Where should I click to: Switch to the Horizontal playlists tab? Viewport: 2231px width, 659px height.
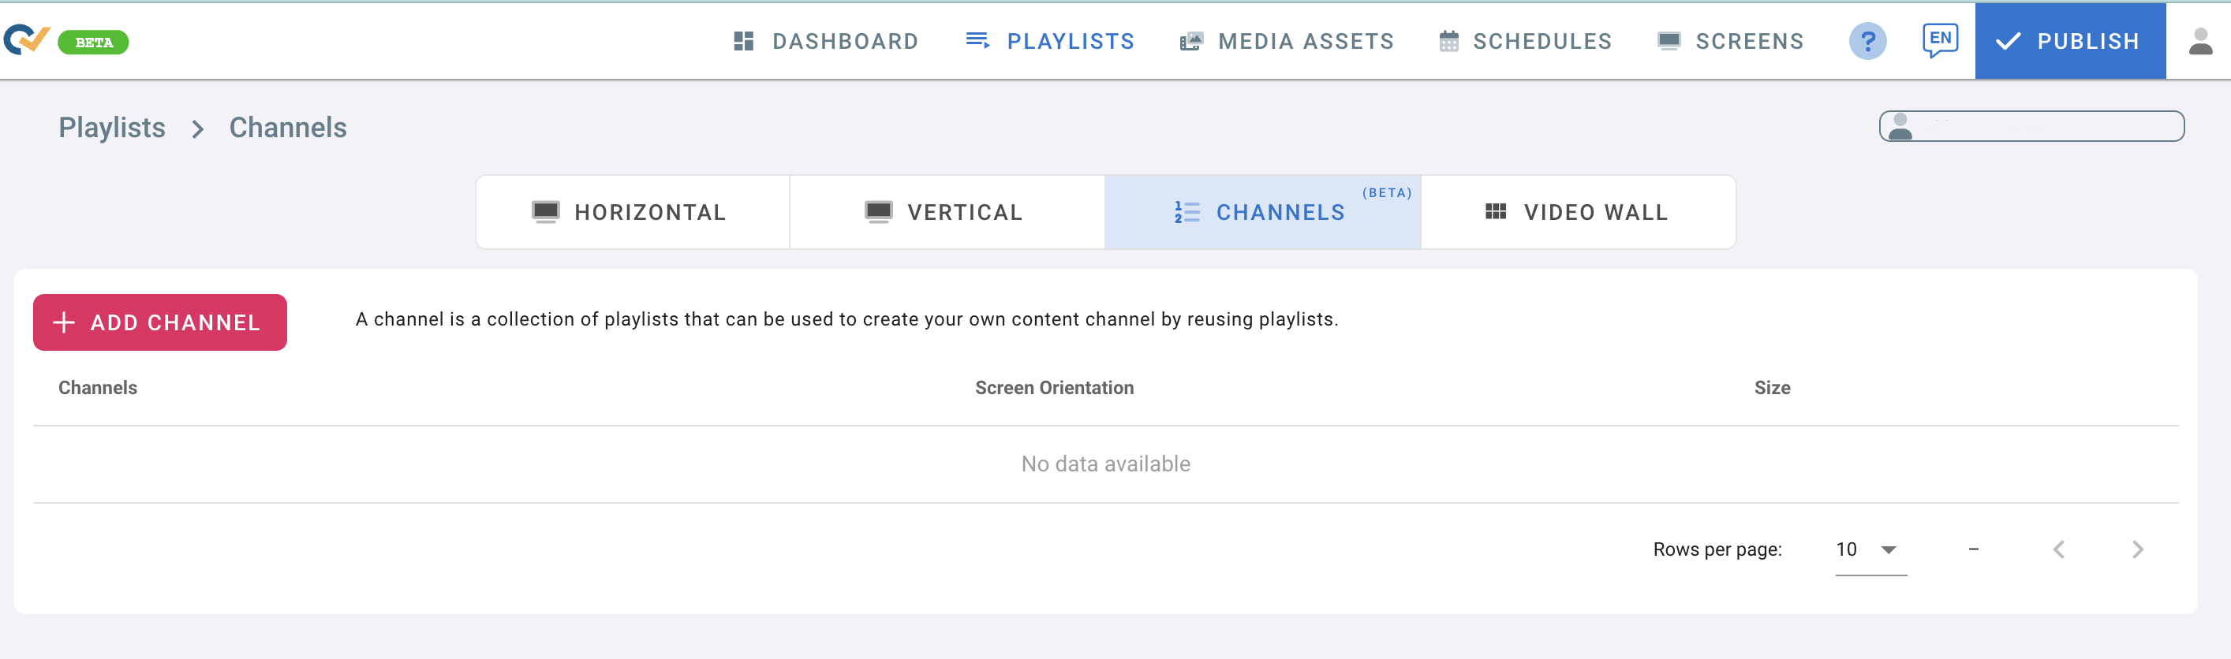pyautogui.click(x=632, y=213)
